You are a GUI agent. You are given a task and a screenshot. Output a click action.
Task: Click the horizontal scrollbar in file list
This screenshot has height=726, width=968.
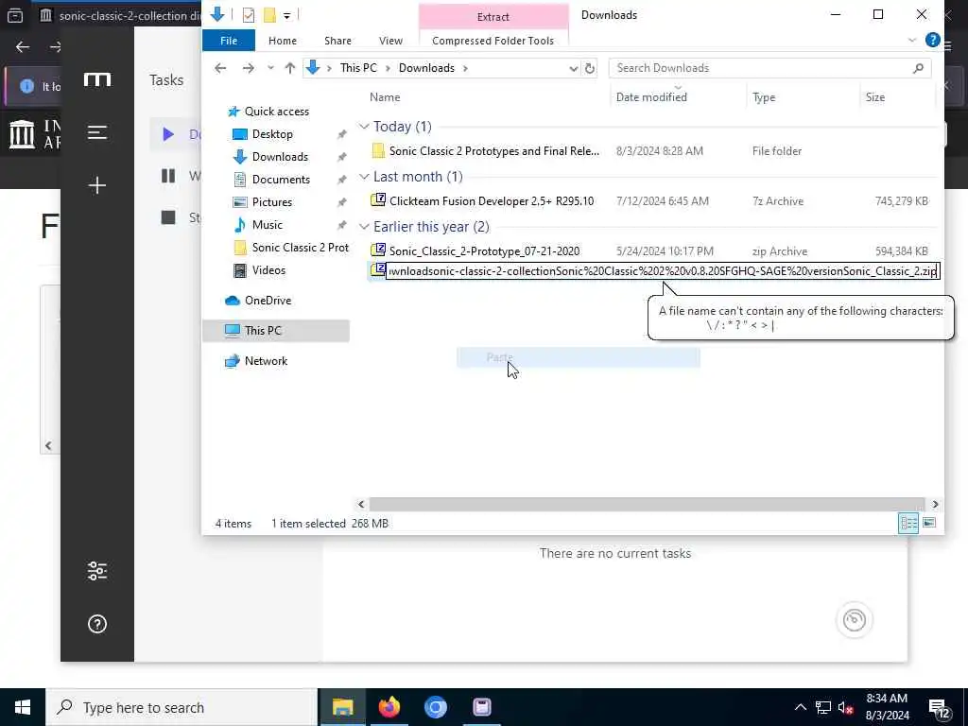647,505
